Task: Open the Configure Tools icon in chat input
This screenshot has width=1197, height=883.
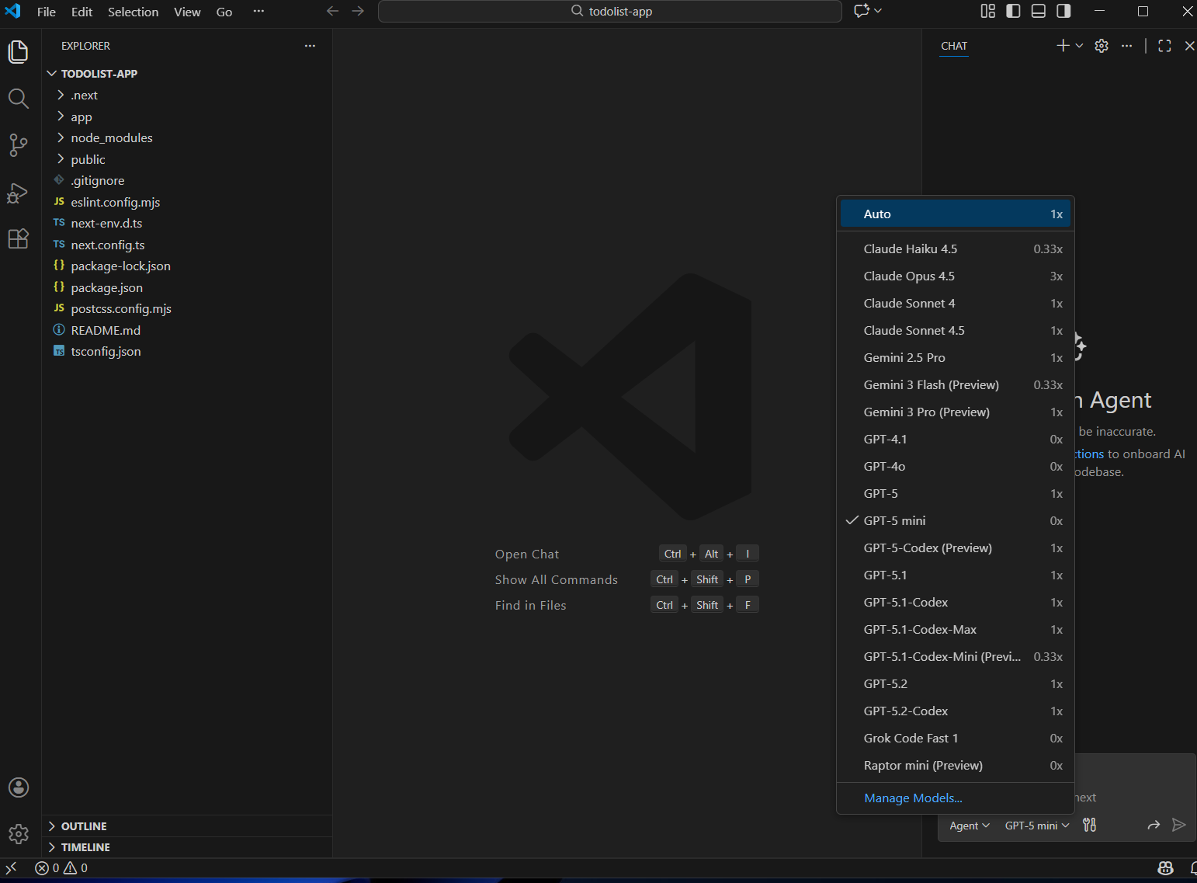Action: 1090,825
